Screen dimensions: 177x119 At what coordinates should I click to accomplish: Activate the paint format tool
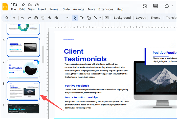43,18
